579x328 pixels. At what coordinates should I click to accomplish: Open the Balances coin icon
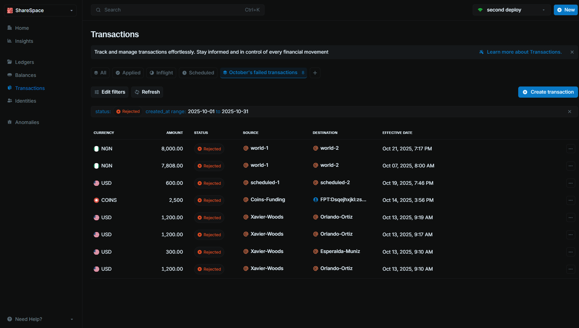point(10,75)
